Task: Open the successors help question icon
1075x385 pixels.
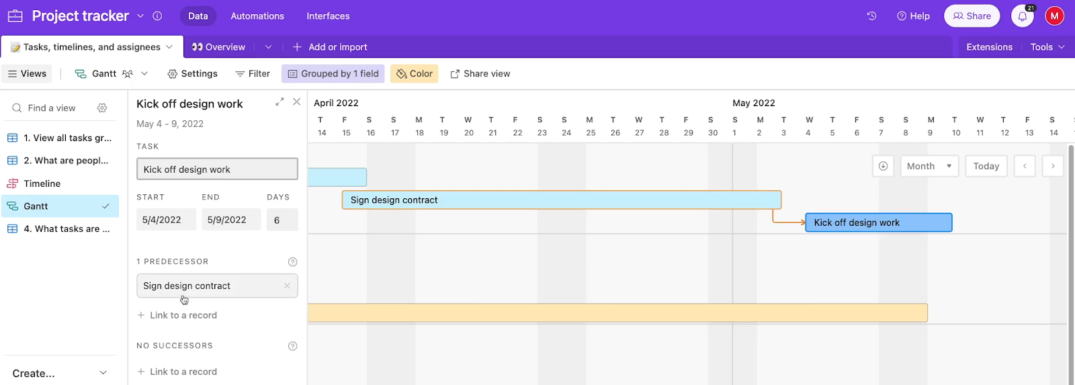Action: tap(292, 346)
